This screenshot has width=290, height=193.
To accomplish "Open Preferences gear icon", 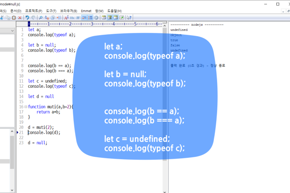I will pyautogui.click(x=96, y=18).
